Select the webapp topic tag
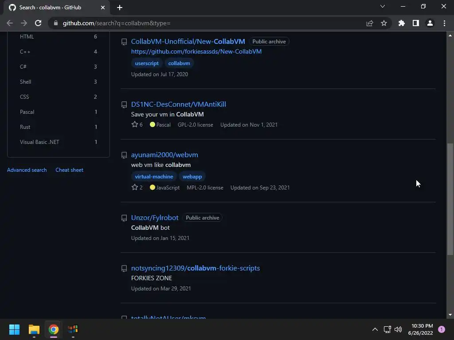This screenshot has height=340, width=454. pos(192,177)
